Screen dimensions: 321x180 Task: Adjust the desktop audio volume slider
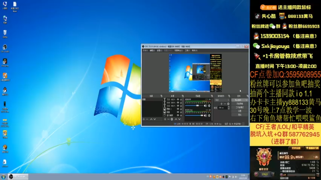click(x=194, y=106)
